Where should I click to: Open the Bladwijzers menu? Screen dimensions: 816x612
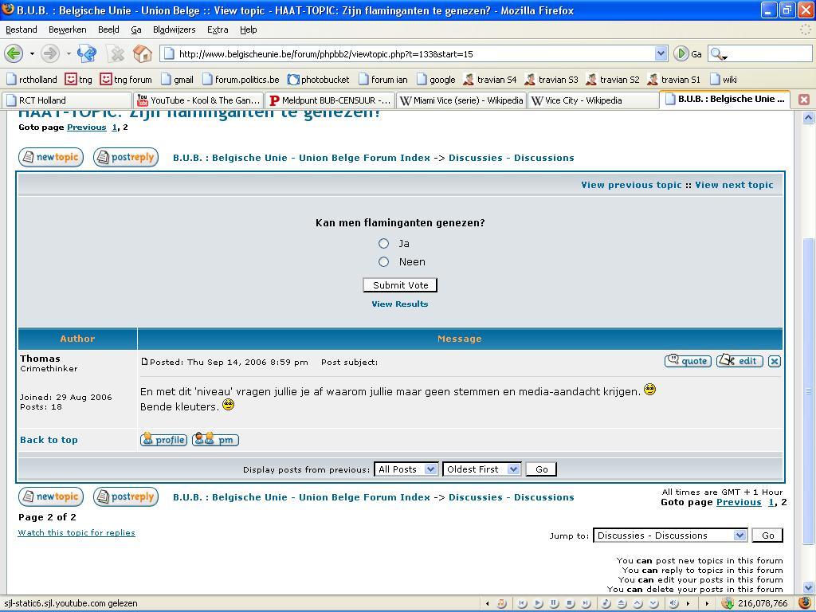pos(174,29)
